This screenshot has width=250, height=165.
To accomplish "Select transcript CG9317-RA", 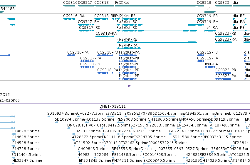I will 86,25.
